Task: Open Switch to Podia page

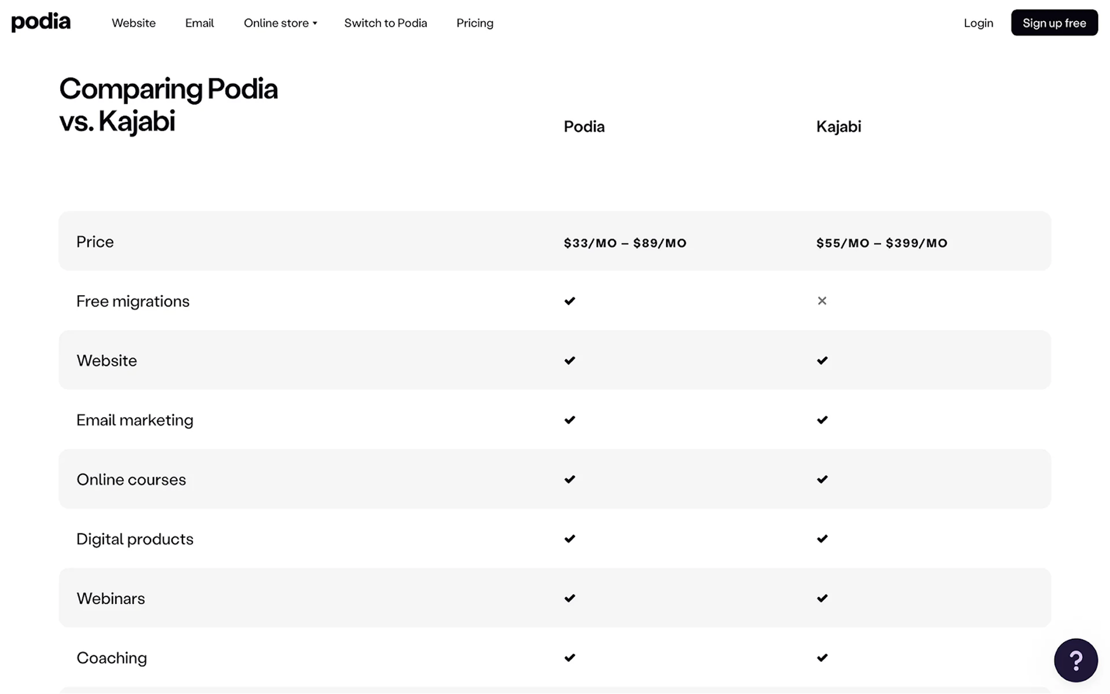Action: click(386, 23)
